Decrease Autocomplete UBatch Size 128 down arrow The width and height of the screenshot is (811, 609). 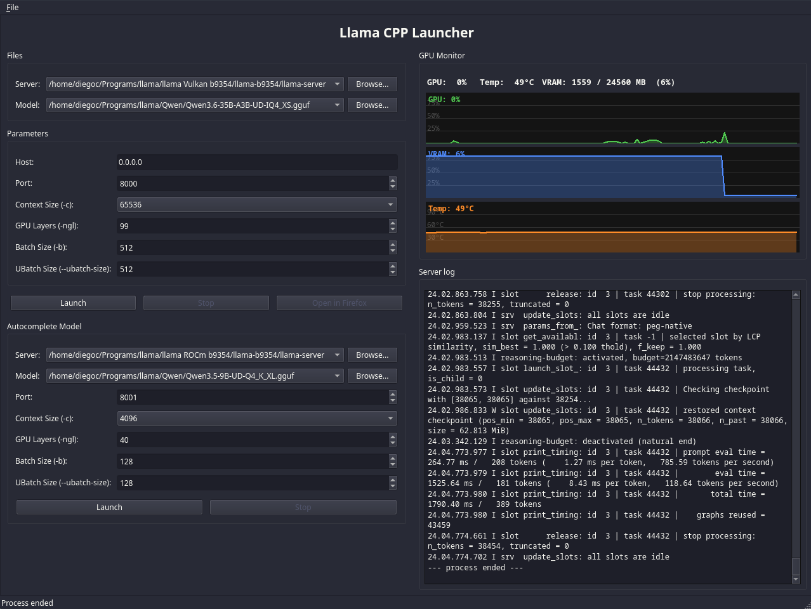tap(393, 487)
